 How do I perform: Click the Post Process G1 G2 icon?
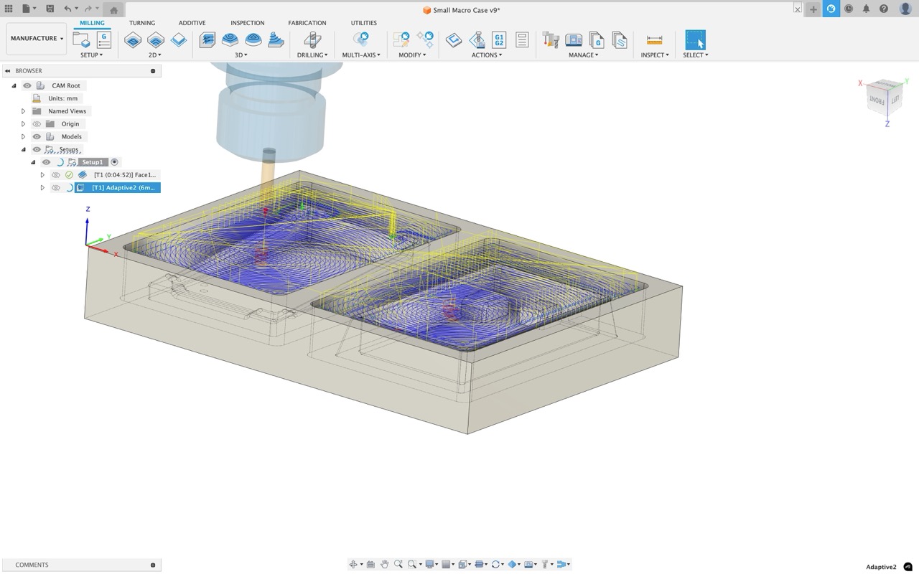(x=499, y=40)
